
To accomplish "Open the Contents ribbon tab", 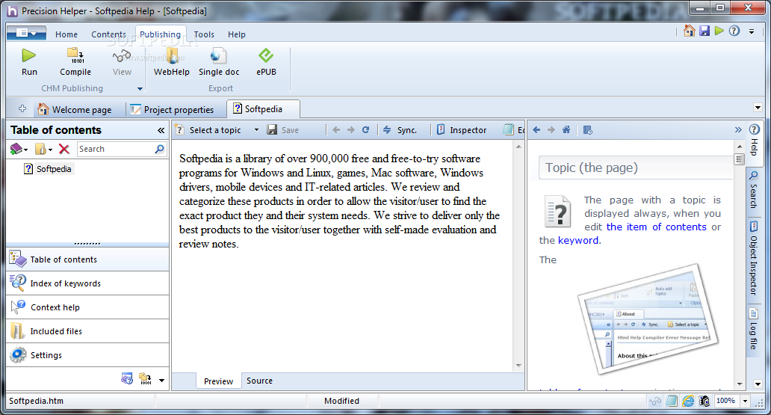I will pyautogui.click(x=108, y=34).
